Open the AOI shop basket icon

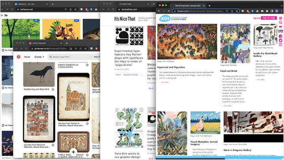280,27
